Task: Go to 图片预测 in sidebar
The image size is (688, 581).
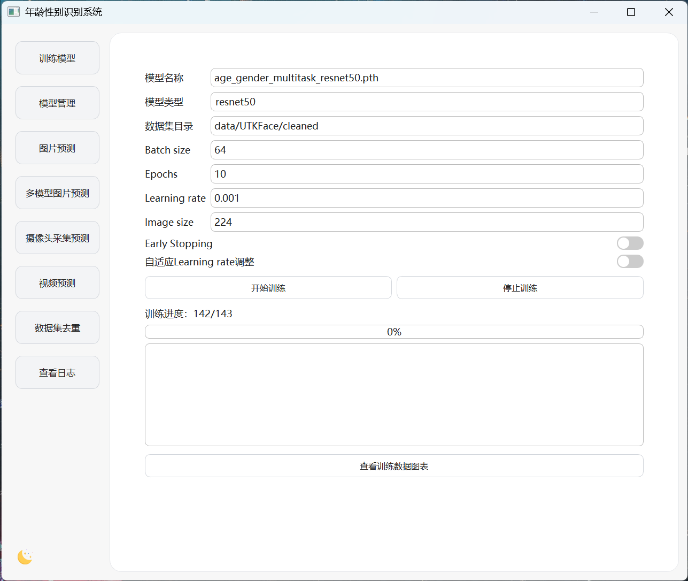Action: coord(57,148)
